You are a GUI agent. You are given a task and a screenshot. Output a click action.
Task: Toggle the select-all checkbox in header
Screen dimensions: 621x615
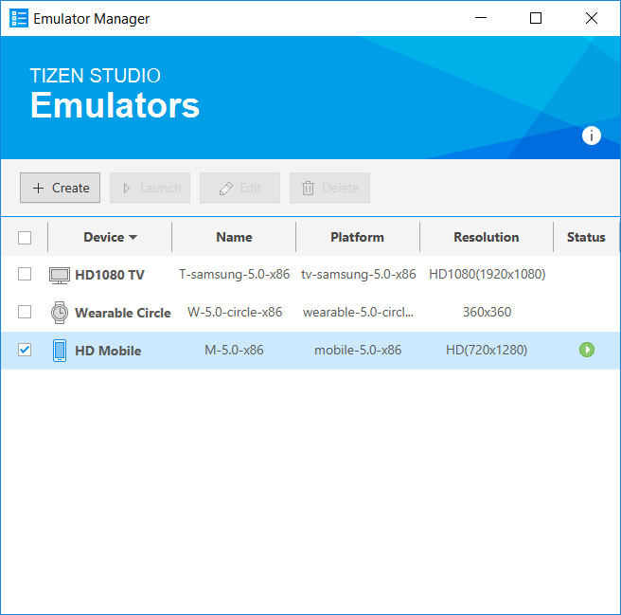pyautogui.click(x=25, y=238)
